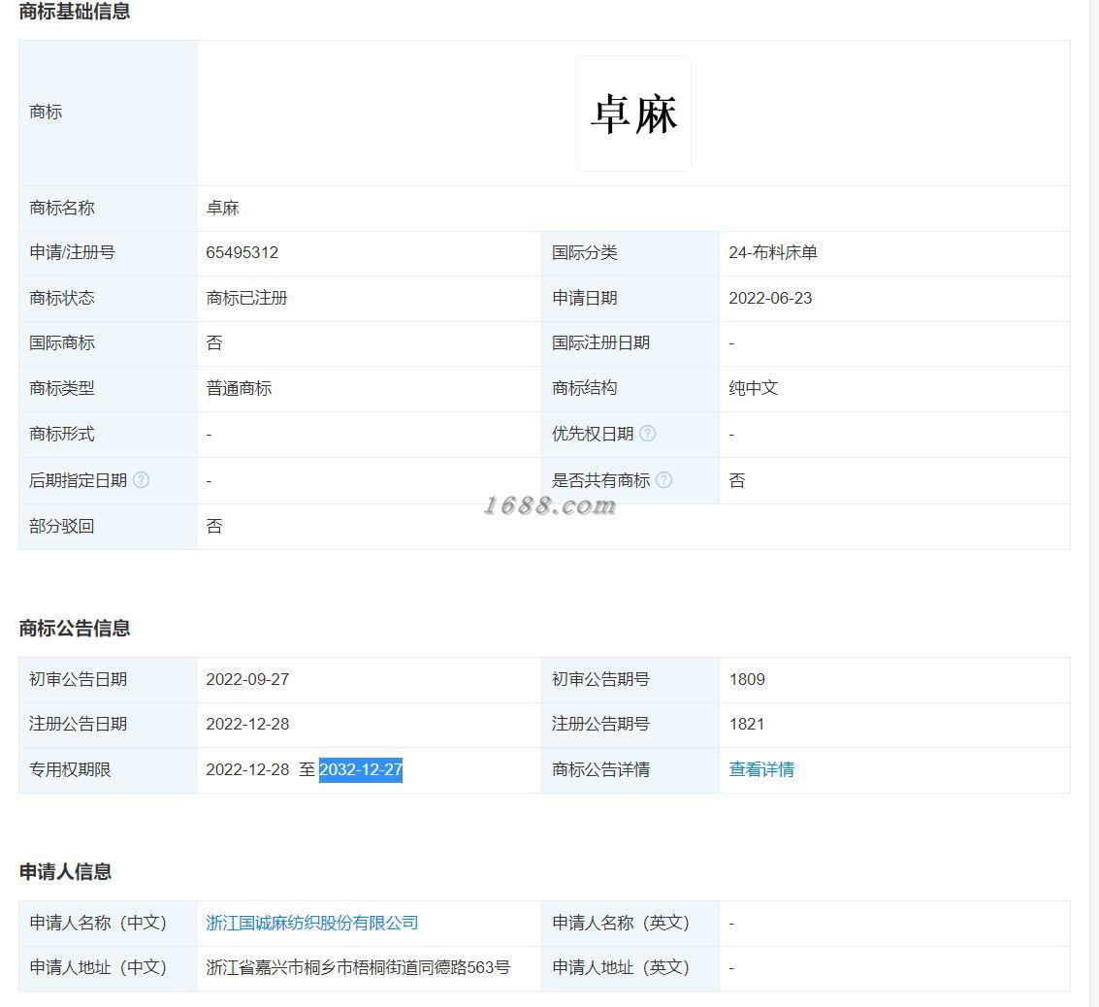Open the 卓麻 trademark logo image

click(632, 114)
